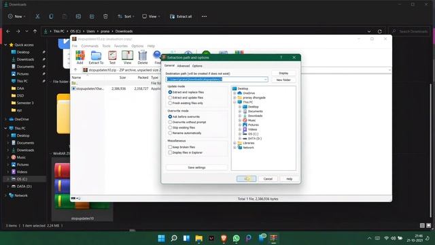
Task: Click the Extract To toolbar icon
Action: 96,57
